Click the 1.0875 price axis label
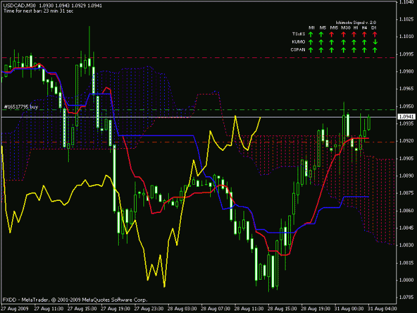Viewport: 417px width, 313px height. (406, 193)
